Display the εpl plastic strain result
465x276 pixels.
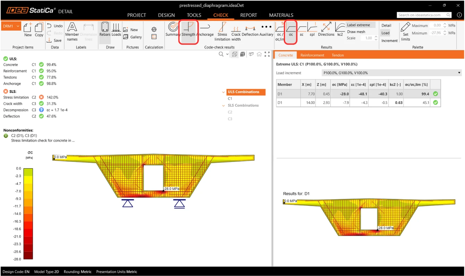click(312, 29)
